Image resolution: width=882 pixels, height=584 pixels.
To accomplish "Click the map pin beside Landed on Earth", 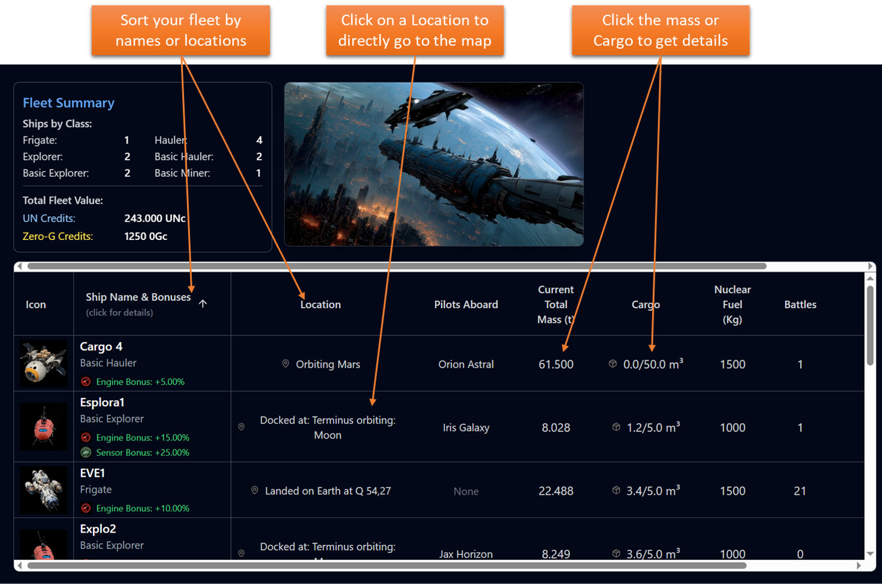I will 255,490.
